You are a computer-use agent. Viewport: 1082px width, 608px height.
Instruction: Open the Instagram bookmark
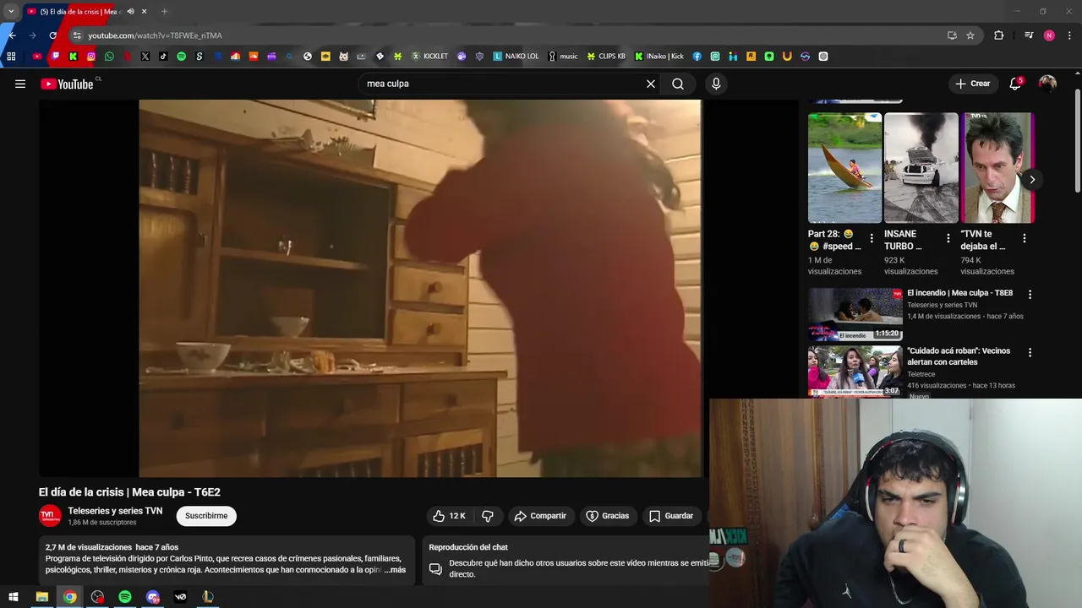click(x=91, y=57)
